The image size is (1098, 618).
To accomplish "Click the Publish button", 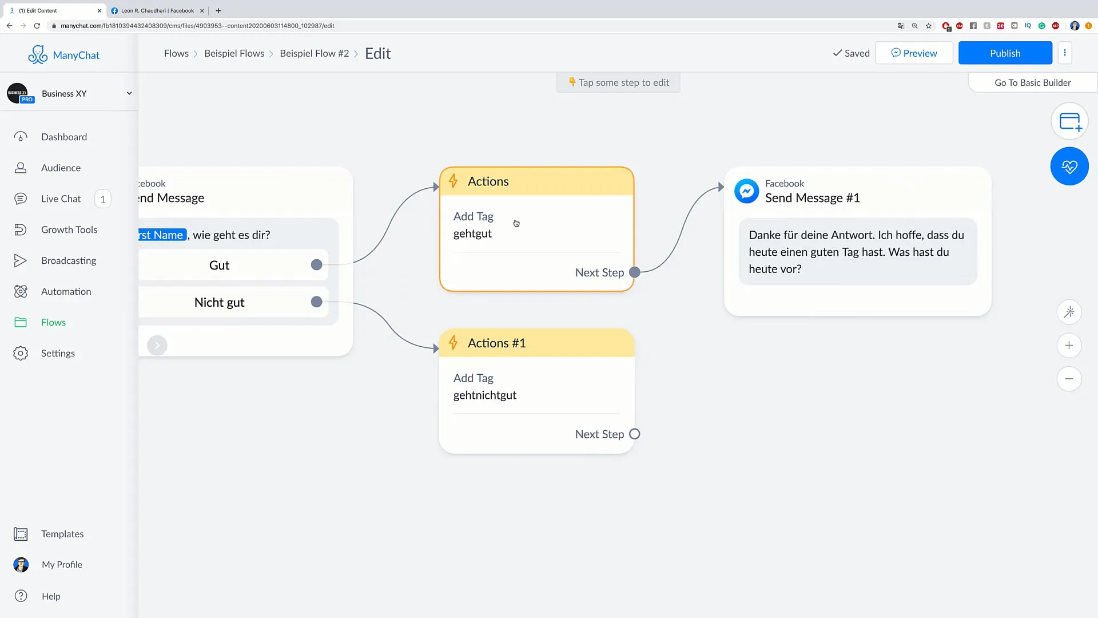I will point(1005,53).
